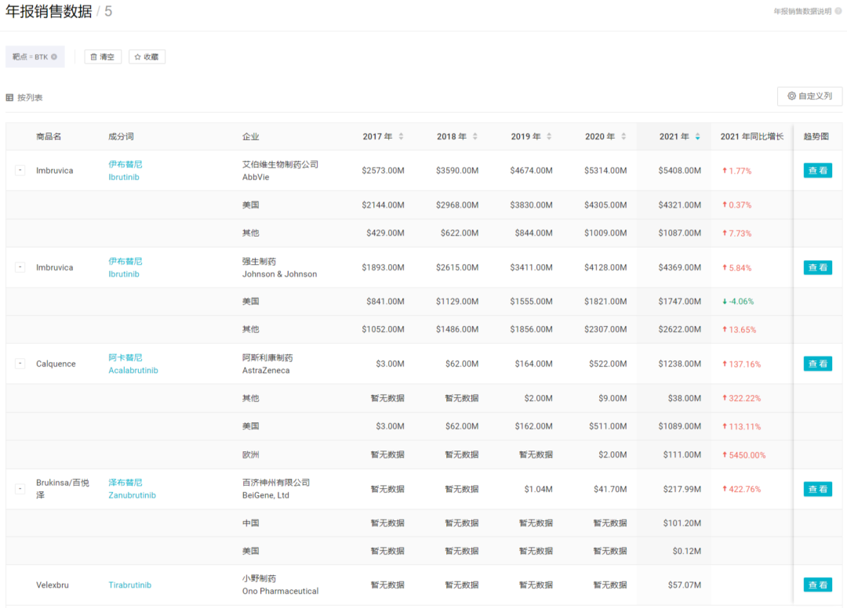Select the 中国 region row label
847x608 pixels.
(x=251, y=523)
